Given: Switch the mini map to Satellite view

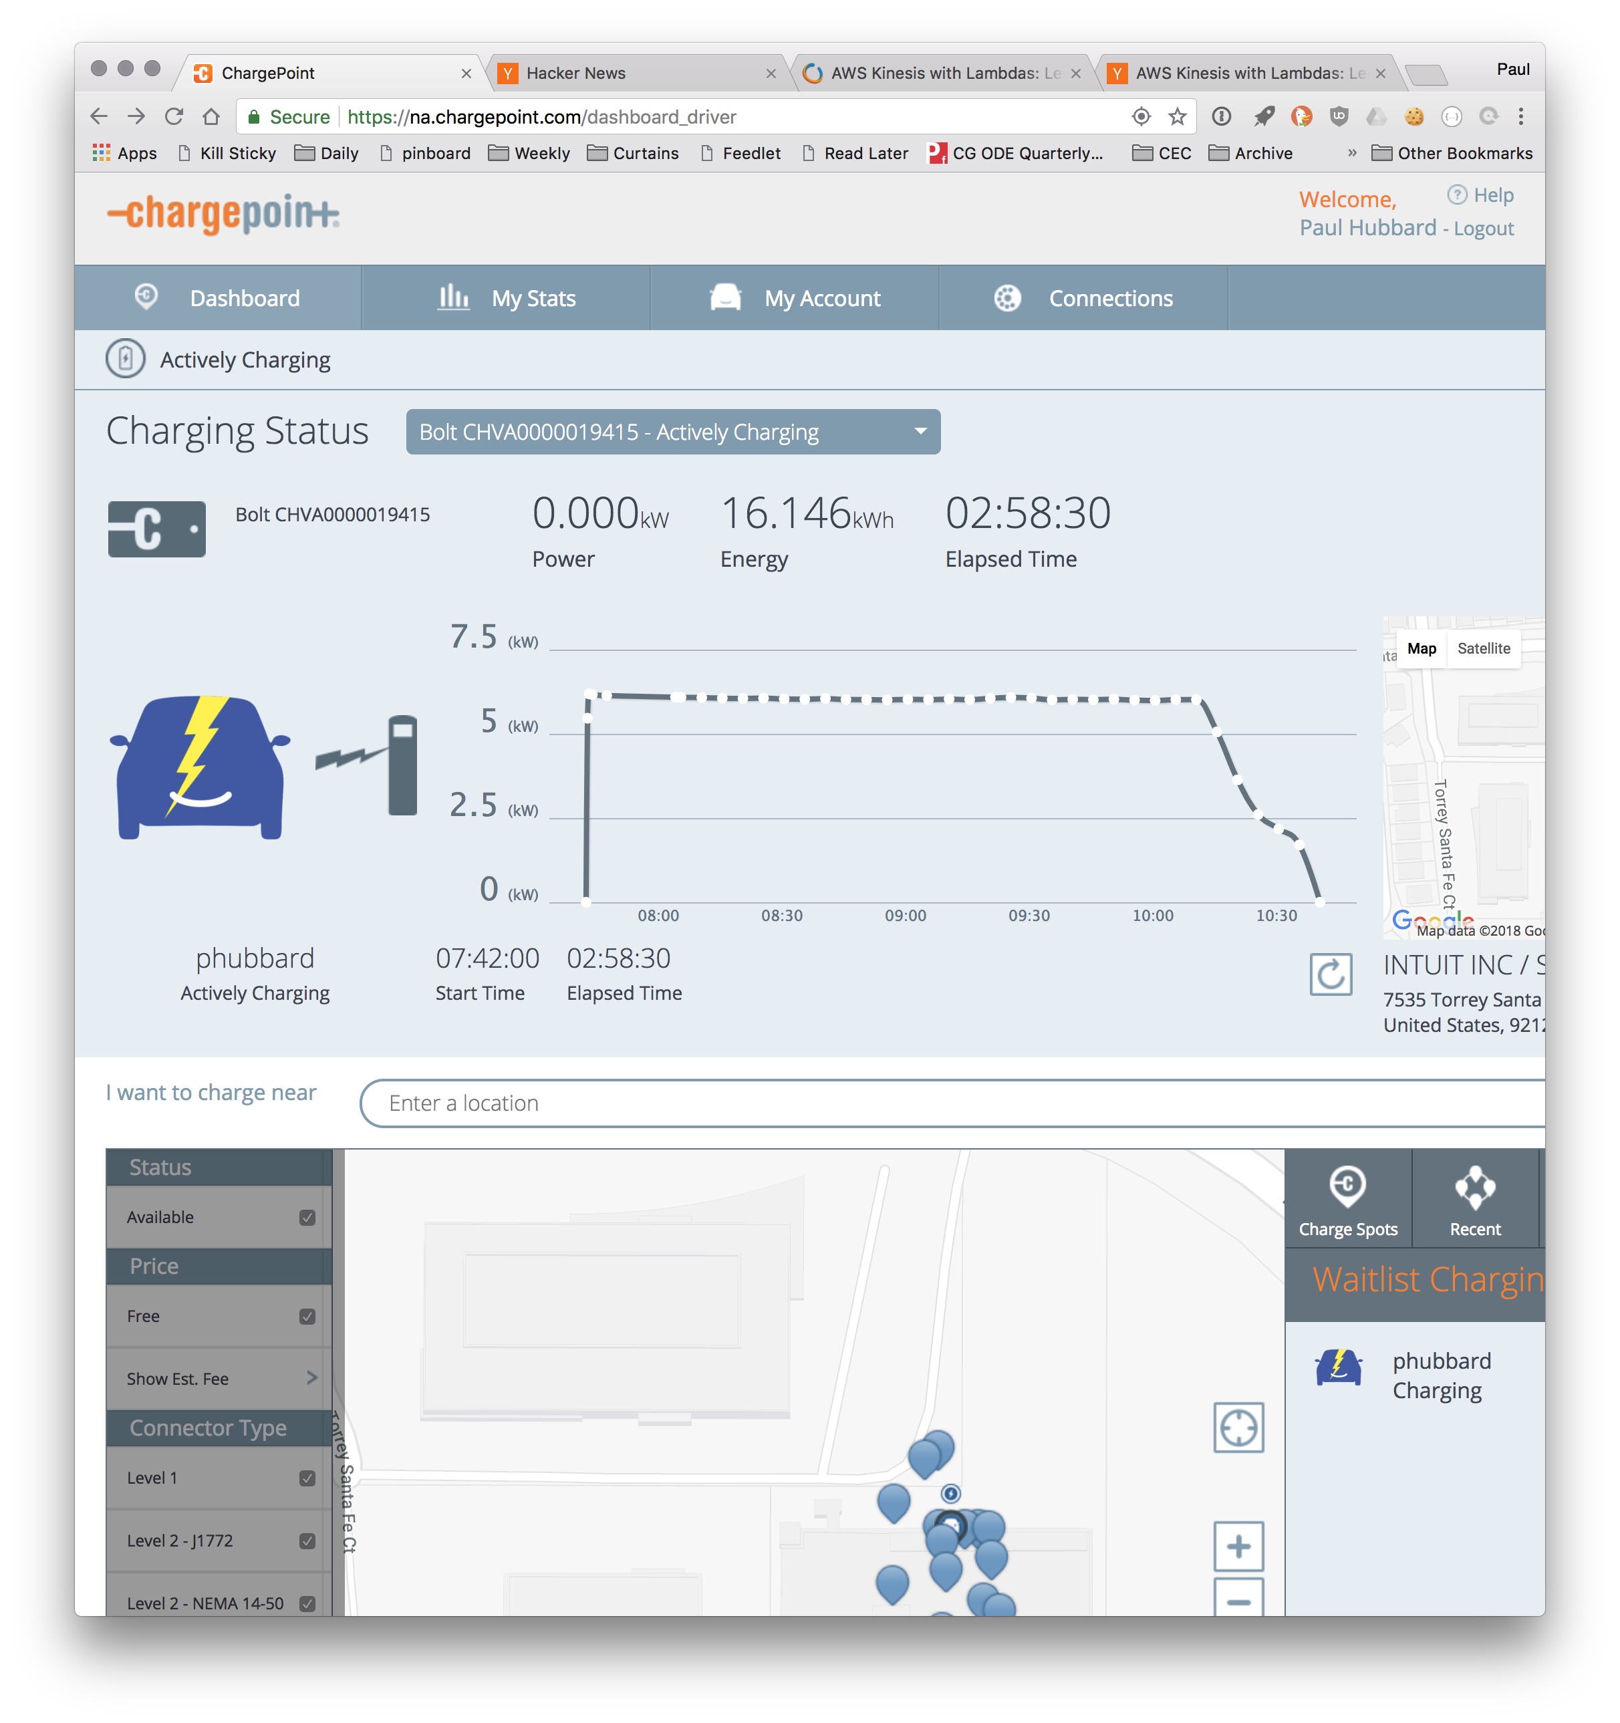Looking at the screenshot, I should (1483, 648).
